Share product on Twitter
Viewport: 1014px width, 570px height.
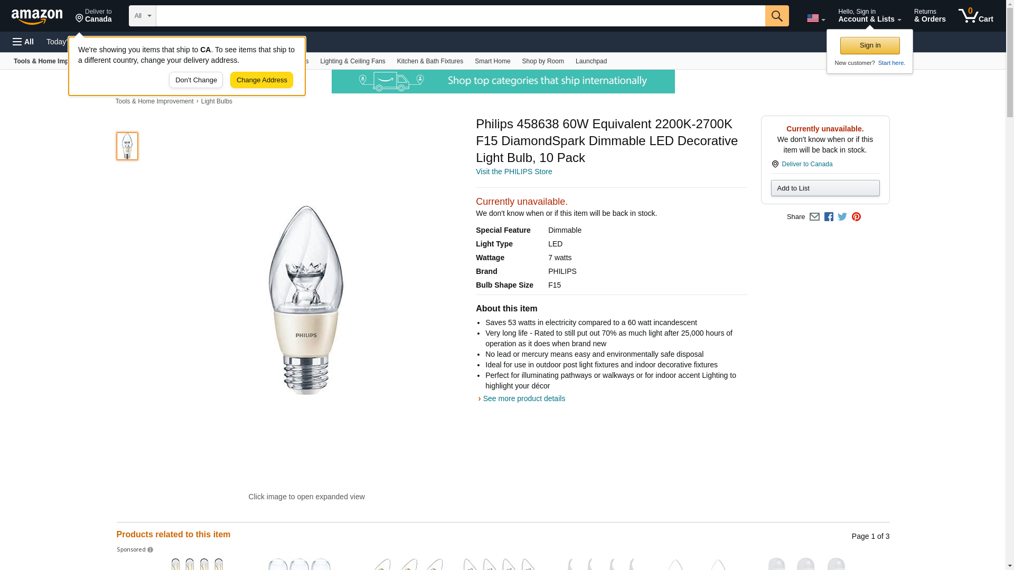[842, 217]
